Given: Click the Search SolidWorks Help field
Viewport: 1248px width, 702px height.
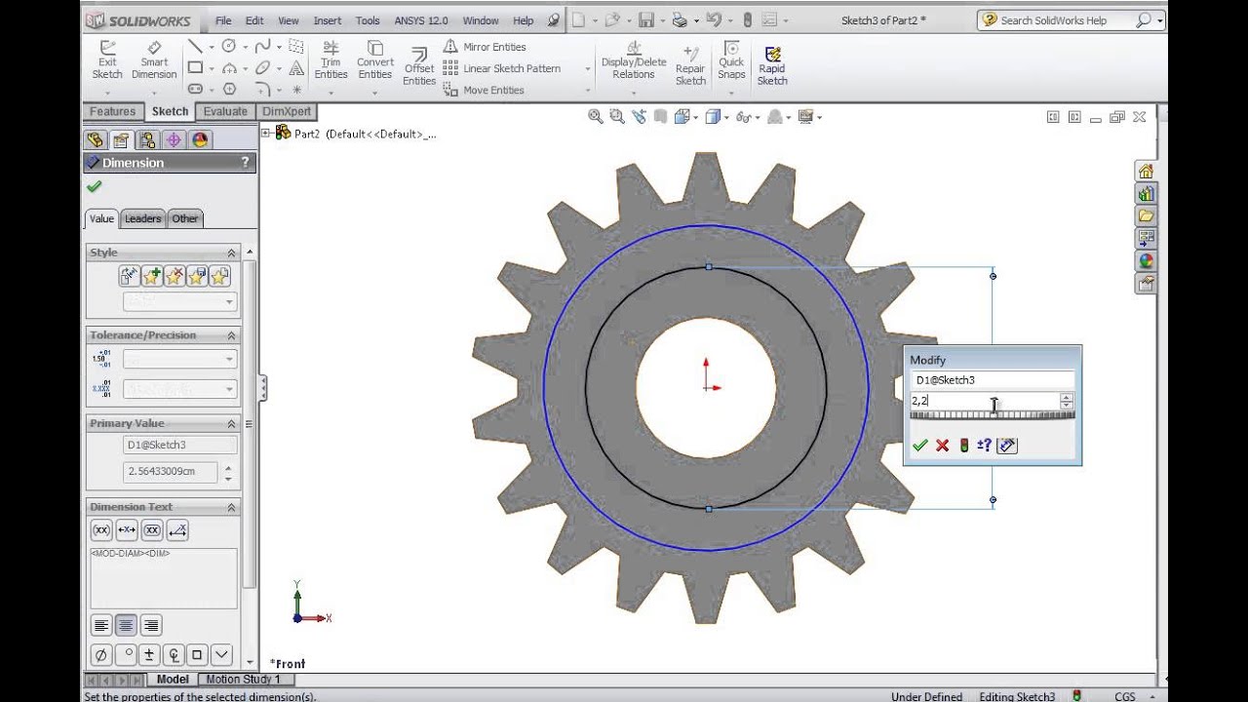Looking at the screenshot, I should (x=1068, y=20).
